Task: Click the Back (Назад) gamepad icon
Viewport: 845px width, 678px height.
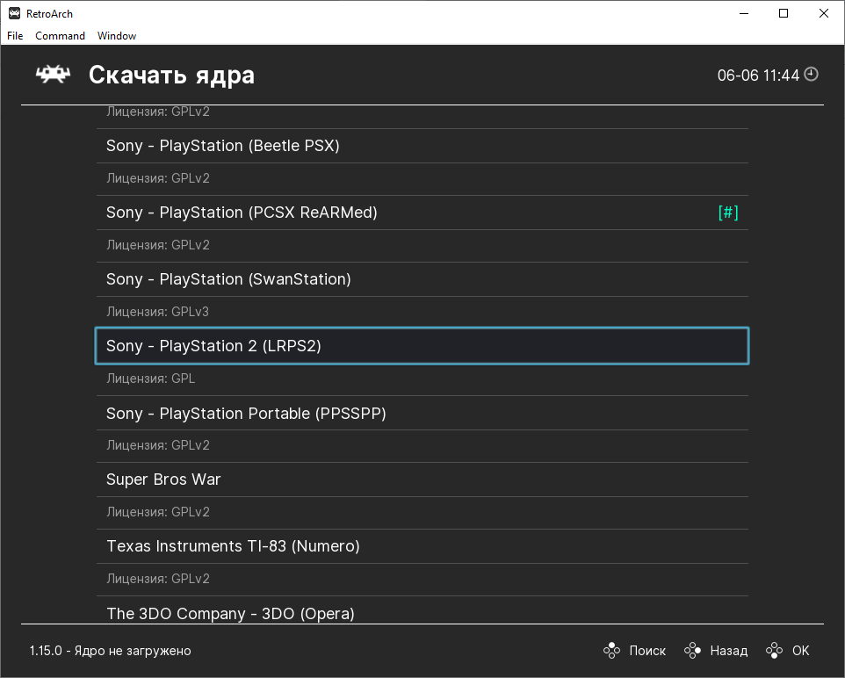Action: pyautogui.click(x=692, y=651)
